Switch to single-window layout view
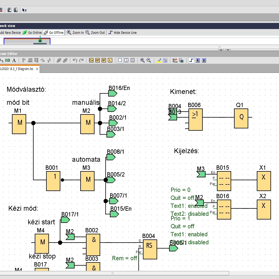Viewport: 279px width, 279px height. coord(120,60)
